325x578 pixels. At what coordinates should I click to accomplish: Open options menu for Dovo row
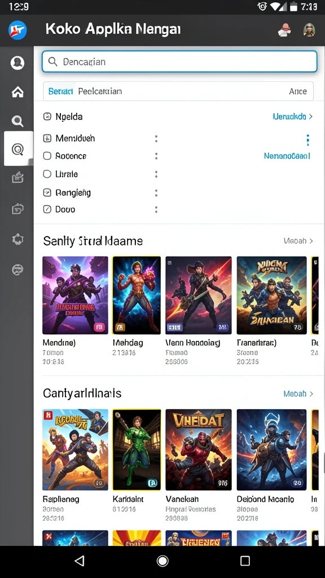coord(156,209)
